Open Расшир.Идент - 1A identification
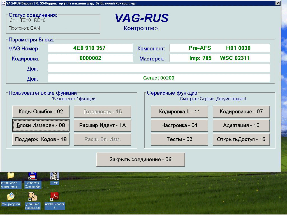The width and height of the screenshot is (287, 215). pyautogui.click(x=102, y=125)
